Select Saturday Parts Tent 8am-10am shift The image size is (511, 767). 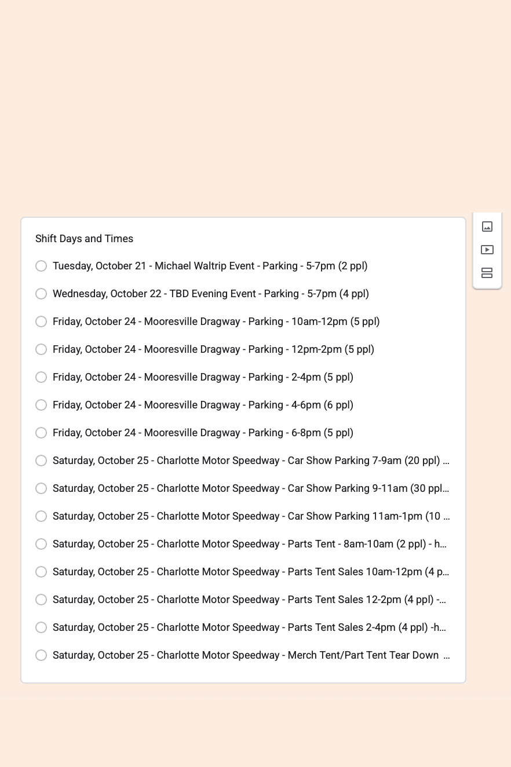coord(41,544)
